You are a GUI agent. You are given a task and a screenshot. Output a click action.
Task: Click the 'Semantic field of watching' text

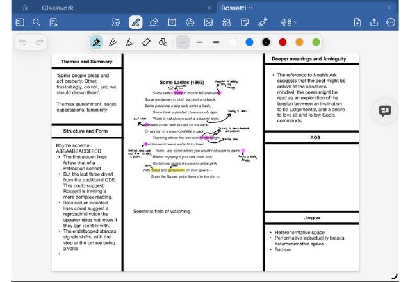tap(161, 211)
